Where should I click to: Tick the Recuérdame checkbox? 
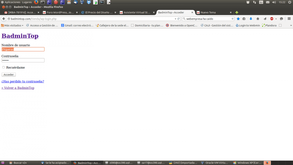point(3,67)
